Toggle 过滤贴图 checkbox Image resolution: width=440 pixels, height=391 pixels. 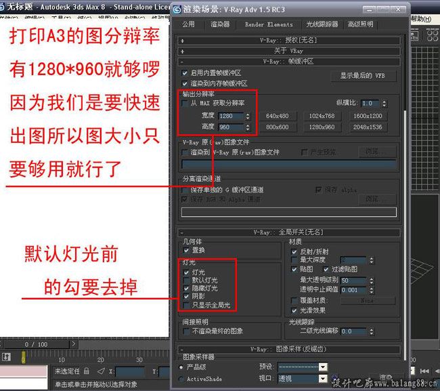pyautogui.click(x=326, y=270)
